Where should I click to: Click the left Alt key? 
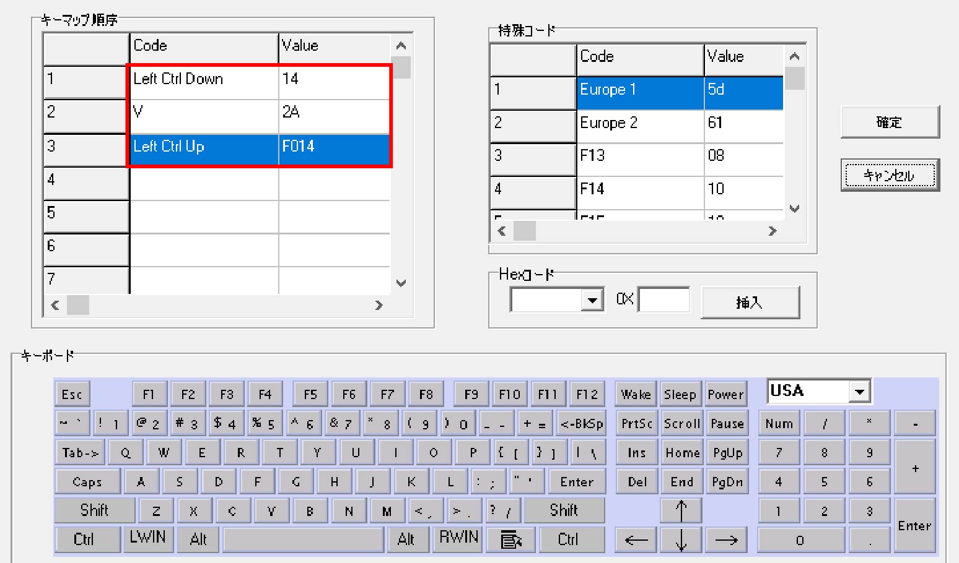(198, 539)
